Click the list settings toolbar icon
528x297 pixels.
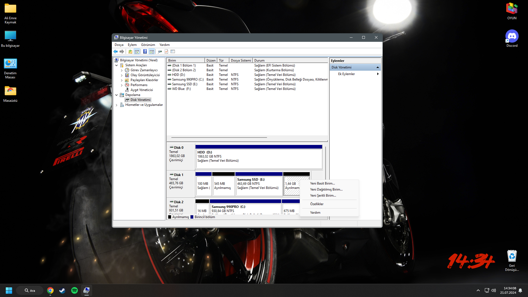tap(173, 51)
